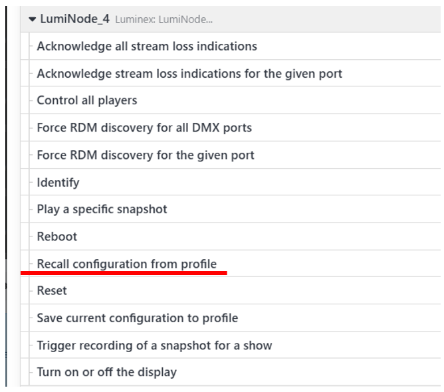Select the LumiNode_4 device header
The height and width of the screenshot is (392, 444).
[231, 19]
